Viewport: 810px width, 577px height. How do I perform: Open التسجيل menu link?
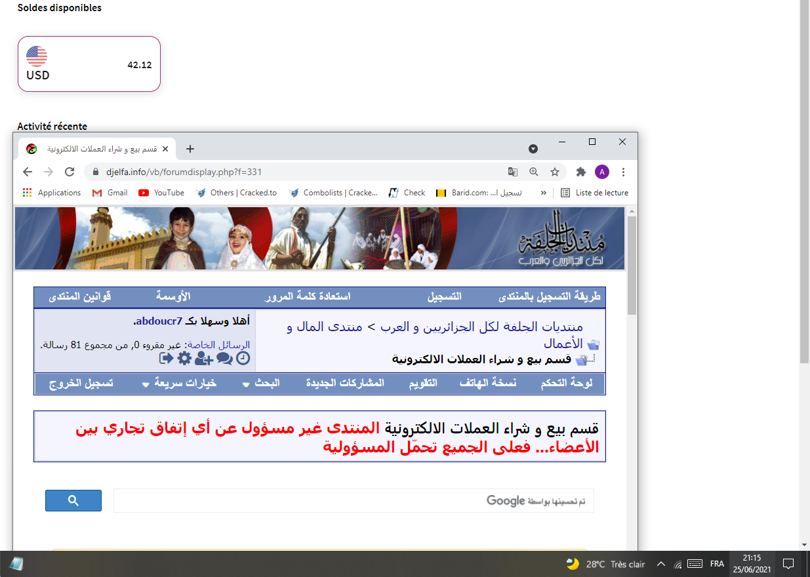pyautogui.click(x=445, y=297)
